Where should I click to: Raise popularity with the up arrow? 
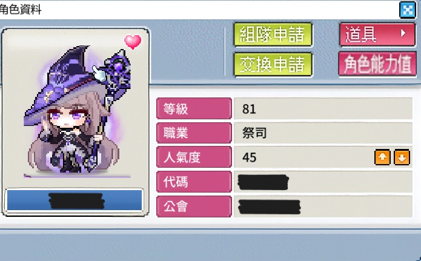coord(382,157)
